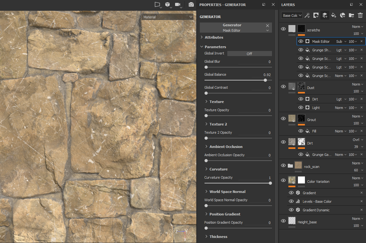
Task: Take a viewport screenshot with camera icon
Action: 191,5
